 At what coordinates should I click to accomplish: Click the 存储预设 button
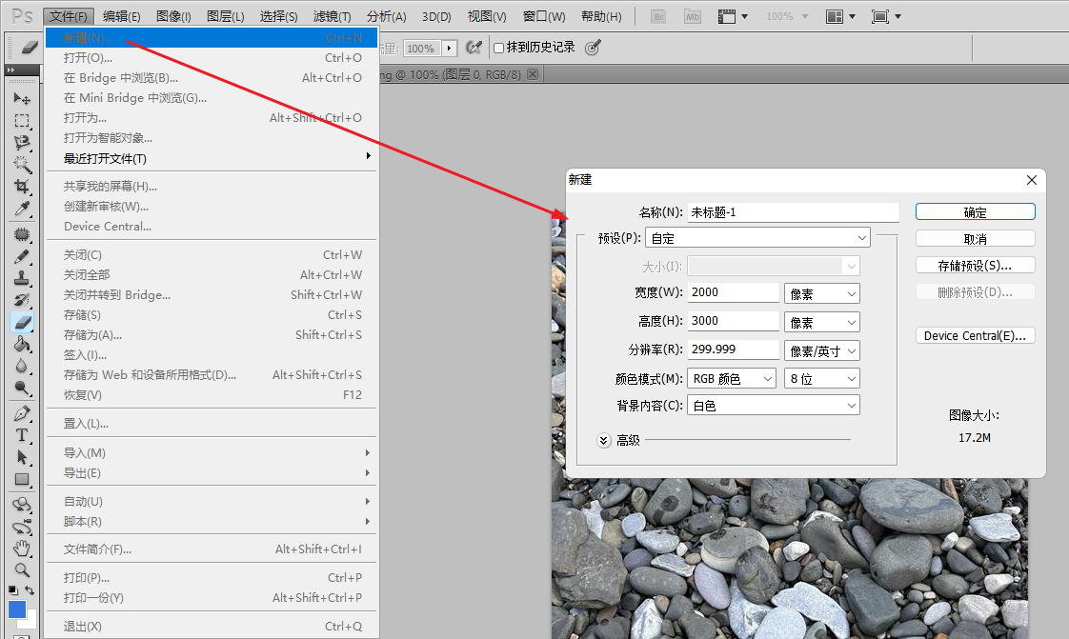[x=975, y=265]
